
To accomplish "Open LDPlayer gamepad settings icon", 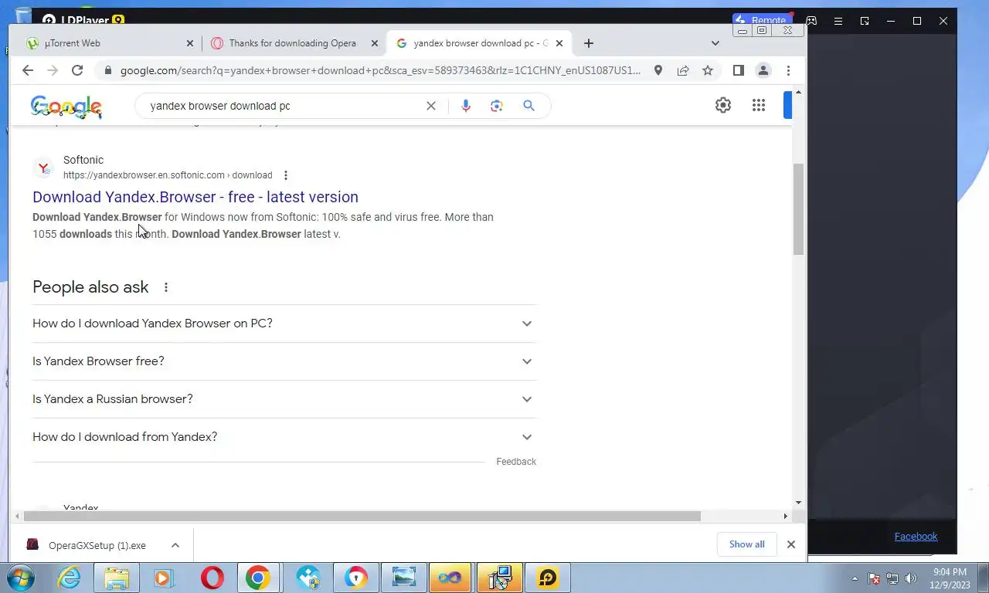I will (811, 21).
